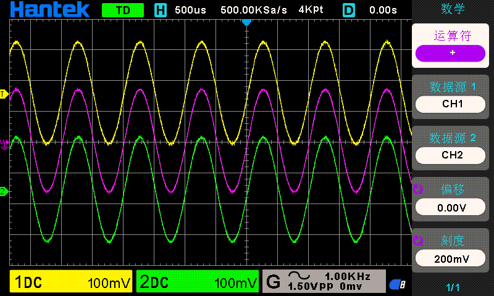Screen dimensions: 494x296
Task: Open the 数据源 2 selector showing CH2
Action: coord(452,154)
